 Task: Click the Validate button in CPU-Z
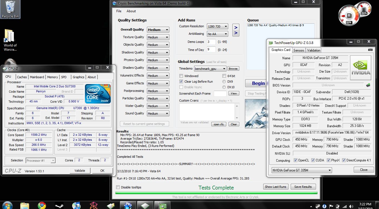point(80,171)
